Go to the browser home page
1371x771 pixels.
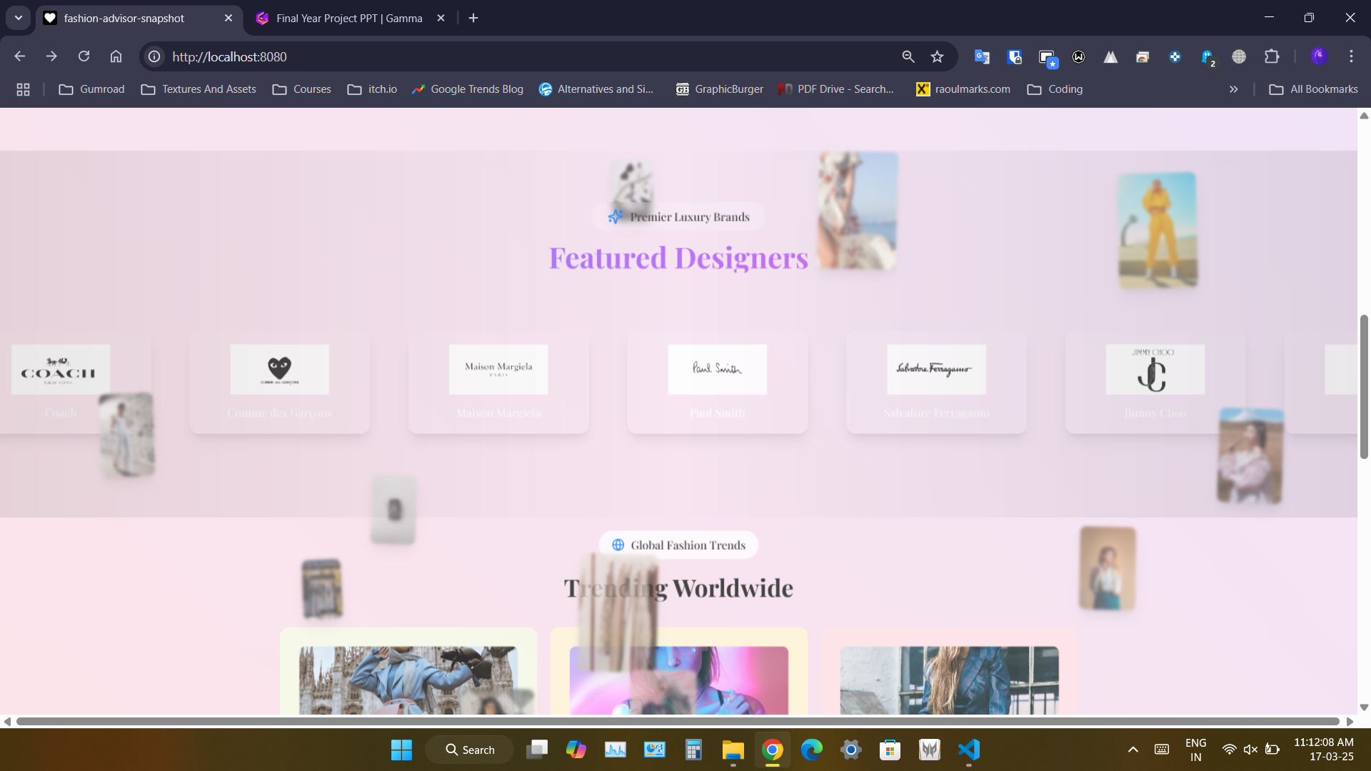click(x=116, y=56)
